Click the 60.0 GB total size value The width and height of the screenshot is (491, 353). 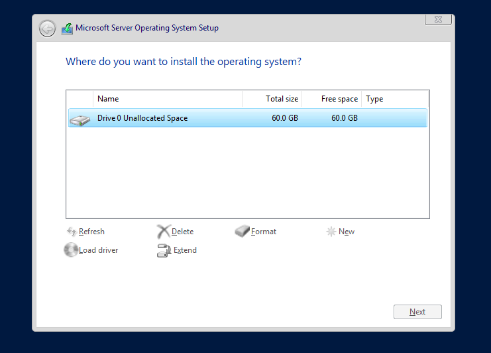(285, 118)
